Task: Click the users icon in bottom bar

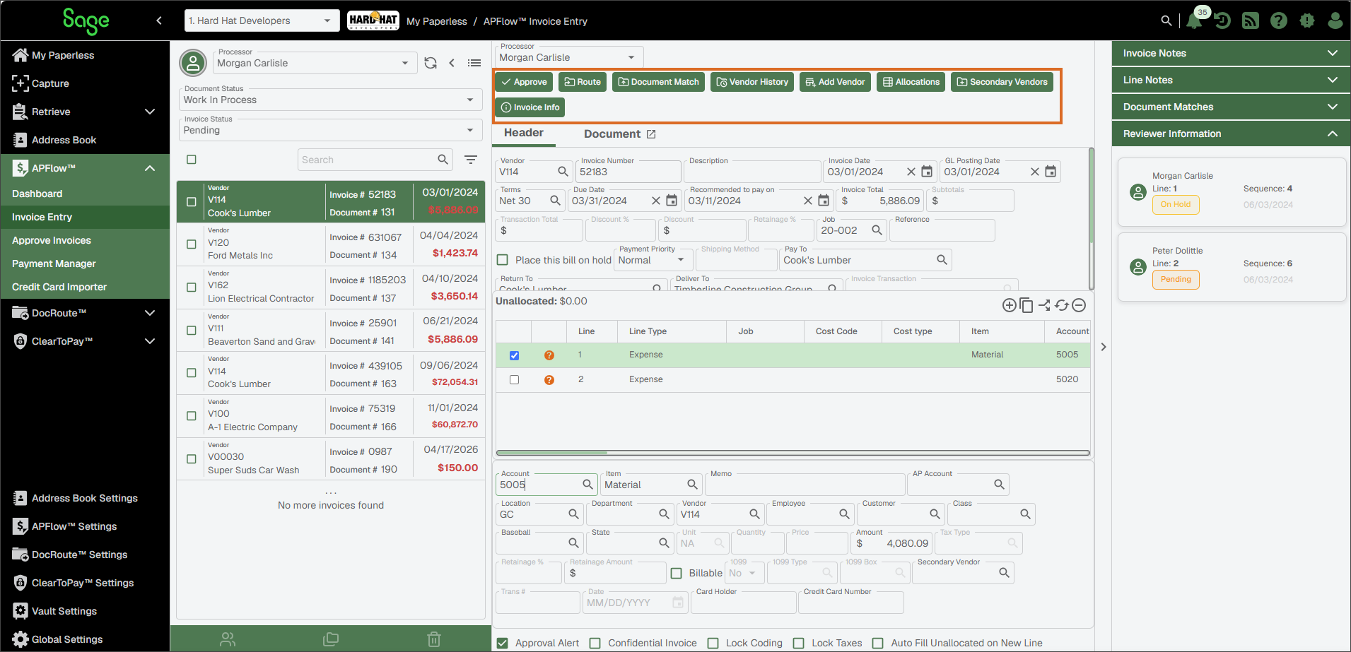Action: click(x=228, y=639)
